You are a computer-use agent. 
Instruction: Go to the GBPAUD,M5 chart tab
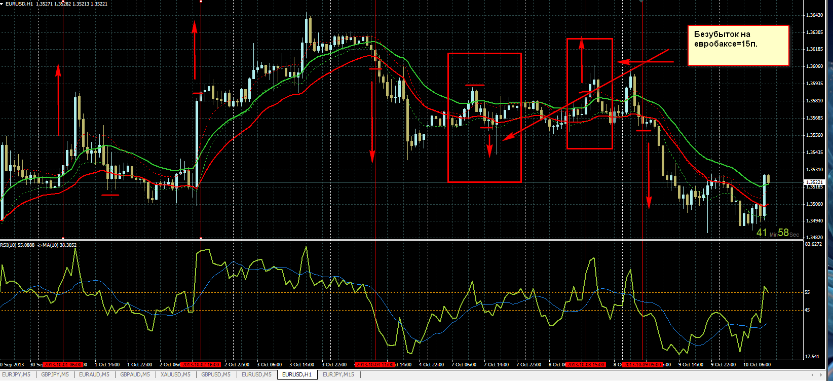[x=135, y=375]
